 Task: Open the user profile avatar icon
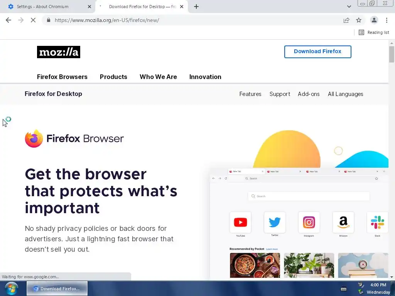pyautogui.click(x=374, y=20)
